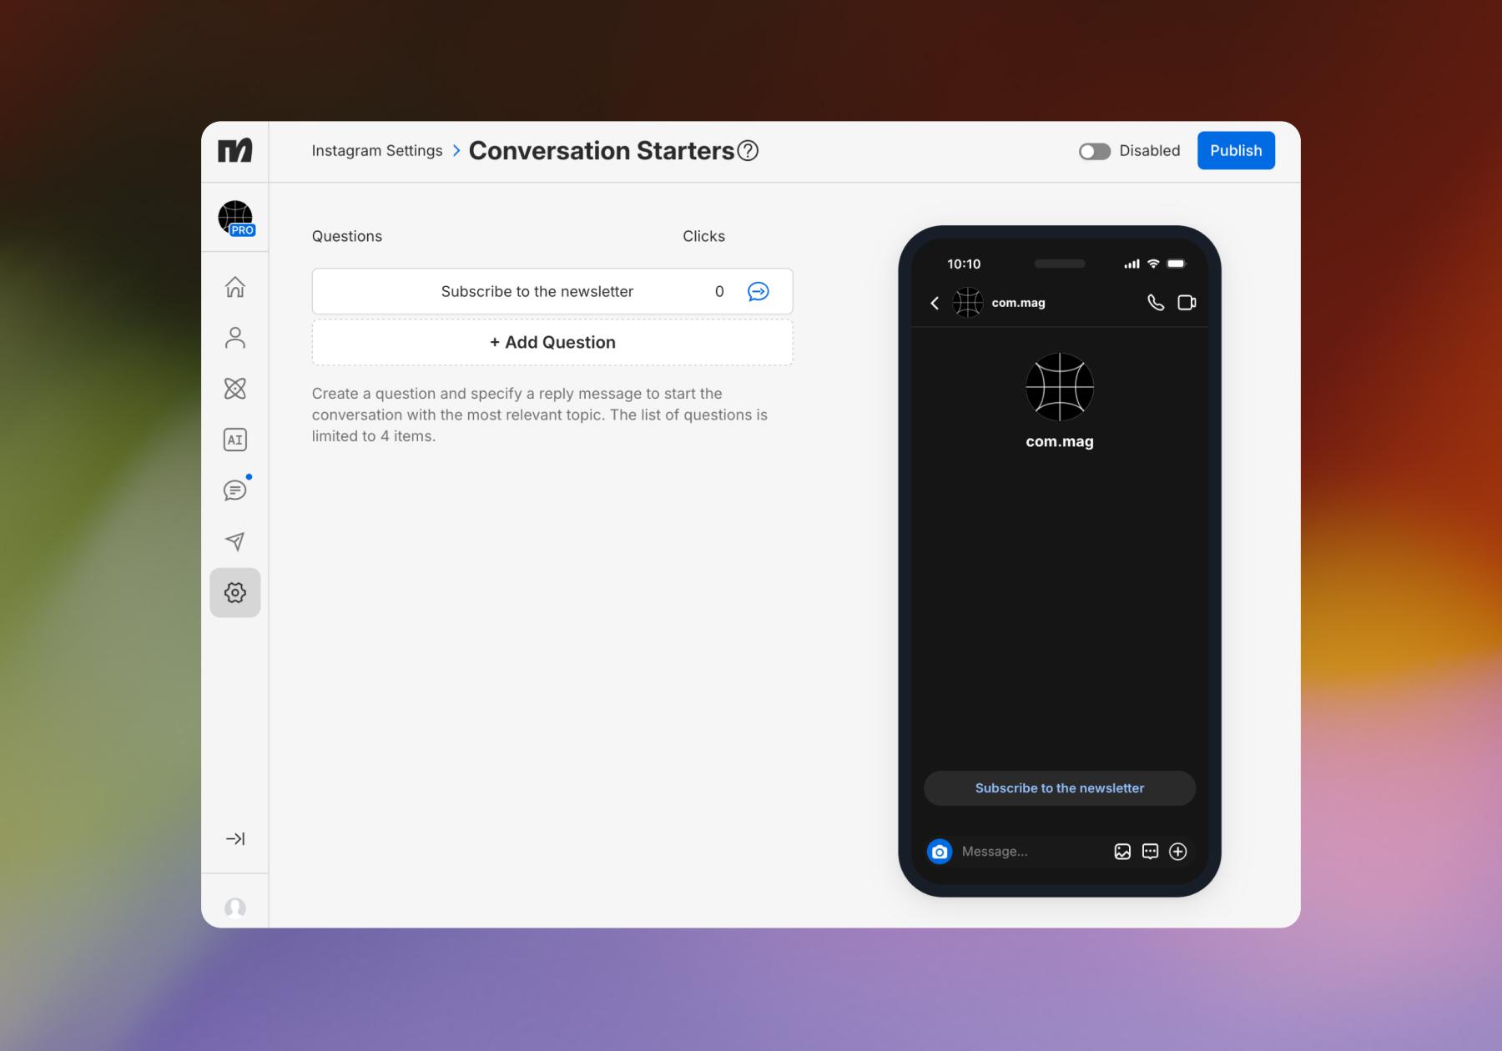Click reply message icon in question row
This screenshot has width=1502, height=1051.
pyautogui.click(x=759, y=291)
